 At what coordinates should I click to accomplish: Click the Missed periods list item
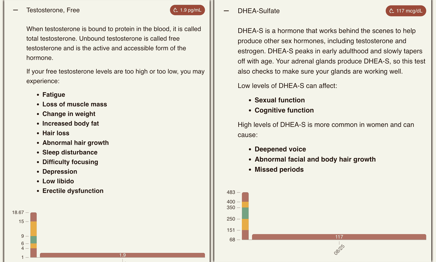(x=279, y=169)
